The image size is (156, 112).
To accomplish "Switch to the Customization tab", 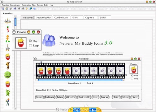I will click(44, 18).
